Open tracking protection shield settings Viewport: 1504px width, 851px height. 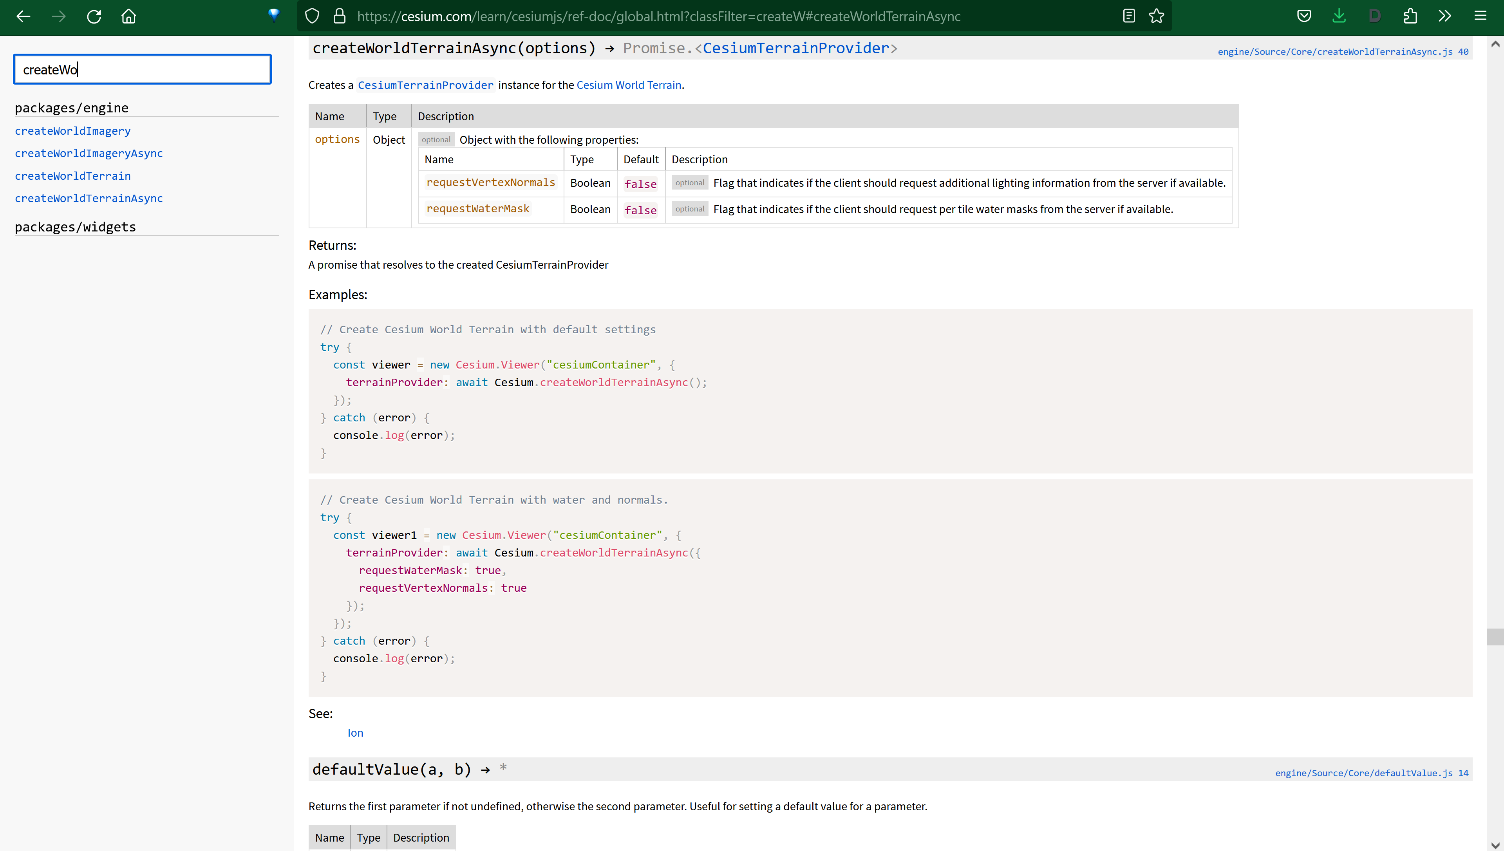point(311,16)
